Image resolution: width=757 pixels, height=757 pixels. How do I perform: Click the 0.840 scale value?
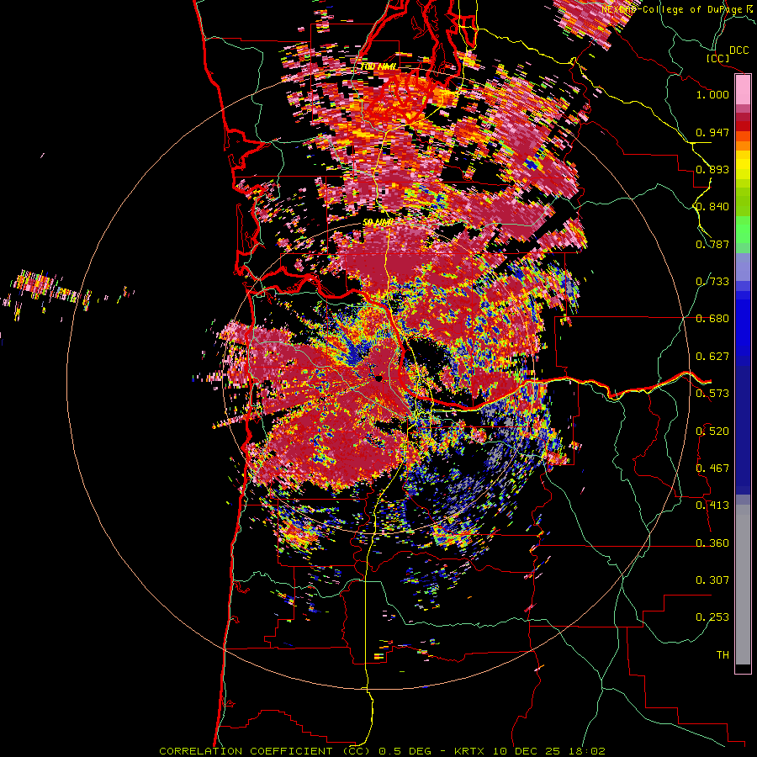(x=712, y=207)
